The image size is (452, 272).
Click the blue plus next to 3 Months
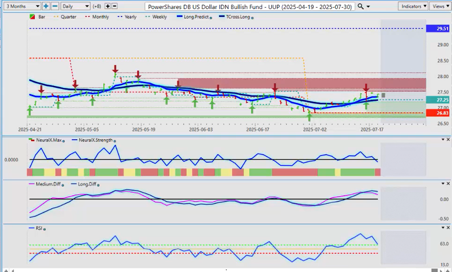46,6
